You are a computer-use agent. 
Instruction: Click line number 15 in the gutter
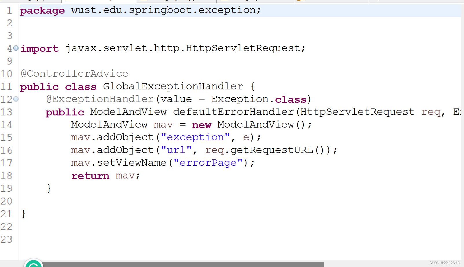tap(7, 137)
